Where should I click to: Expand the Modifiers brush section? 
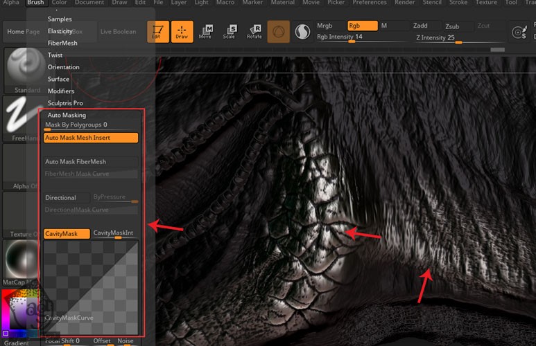pyautogui.click(x=61, y=91)
